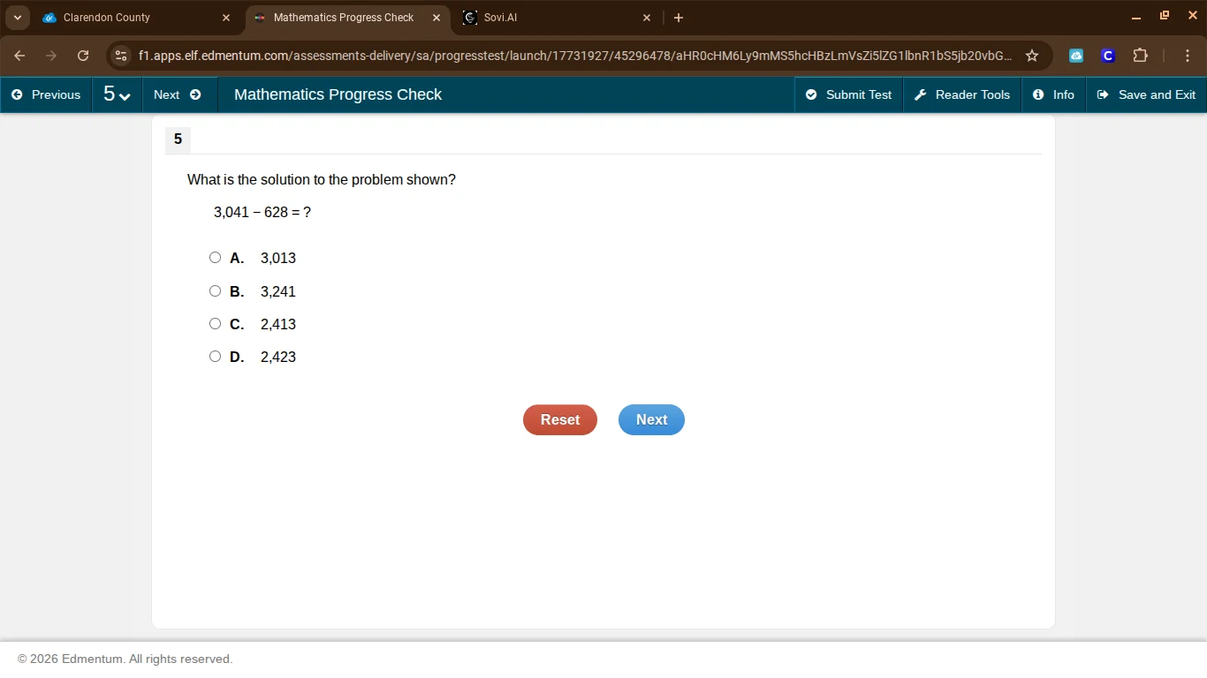Image resolution: width=1207 pixels, height=678 pixels.
Task: Click the Reset button
Action: pos(559,419)
